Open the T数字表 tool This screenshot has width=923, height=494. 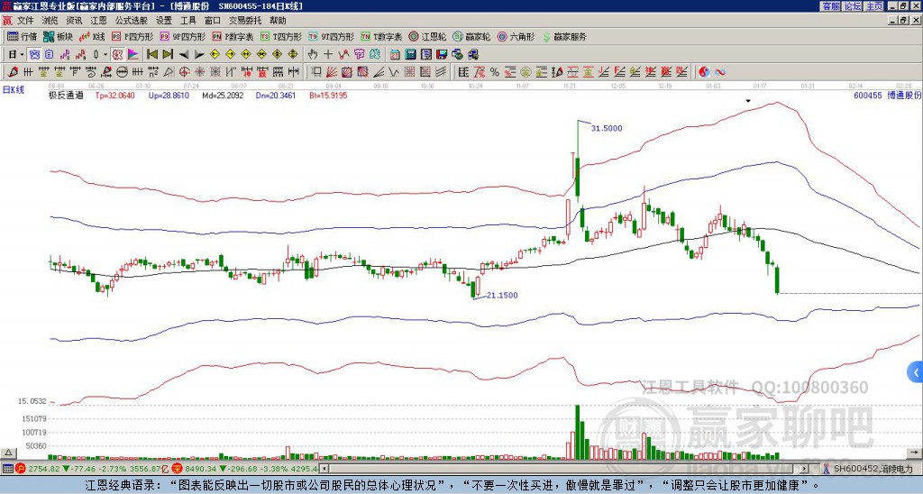coord(381,36)
